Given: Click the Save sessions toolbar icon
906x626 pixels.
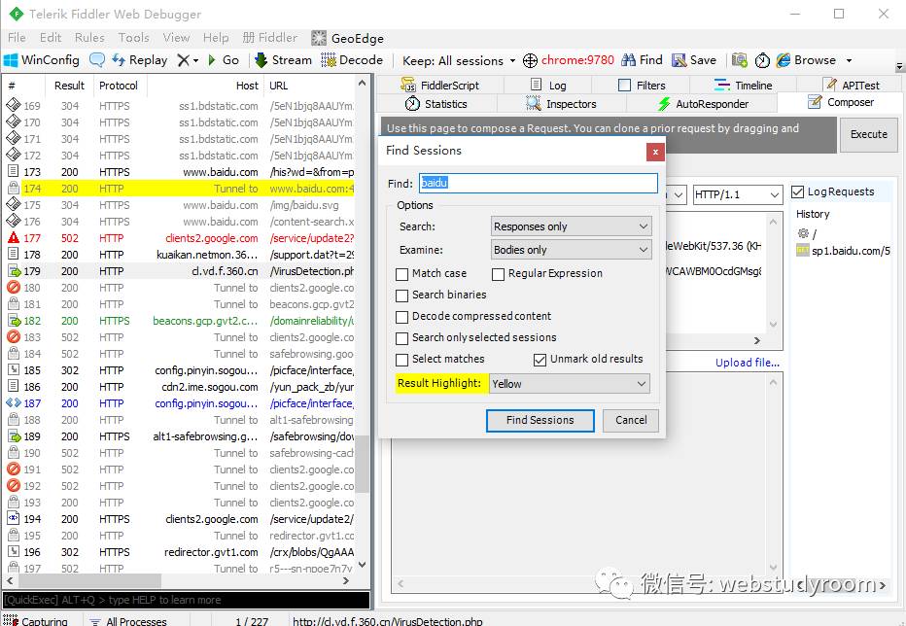Looking at the screenshot, I should pos(679,60).
